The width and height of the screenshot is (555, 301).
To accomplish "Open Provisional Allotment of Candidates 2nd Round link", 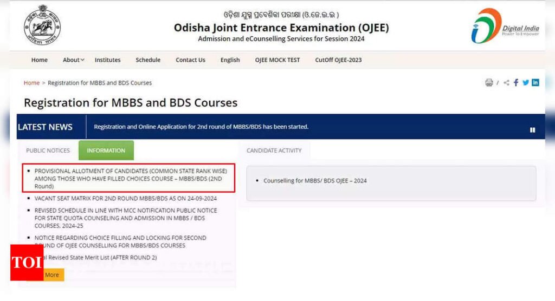I will pos(131,178).
